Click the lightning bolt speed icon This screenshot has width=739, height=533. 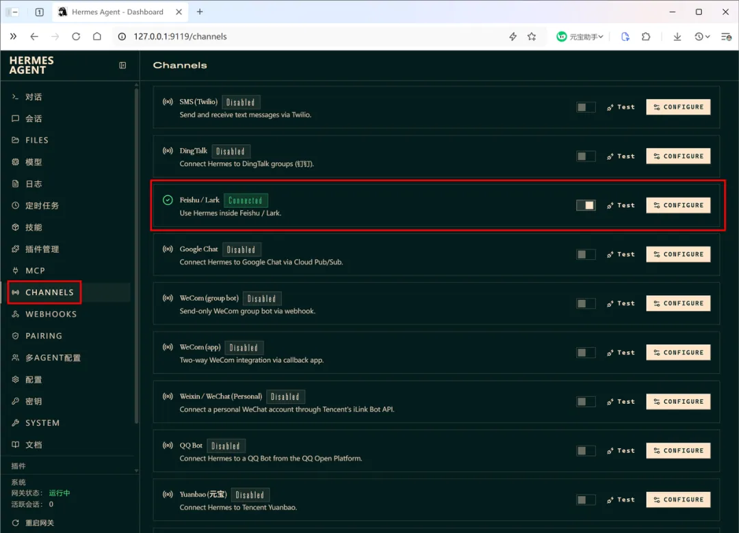[513, 37]
